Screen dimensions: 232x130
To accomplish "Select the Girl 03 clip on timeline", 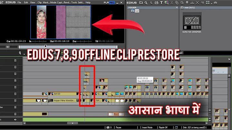I will (x=65, y=94).
